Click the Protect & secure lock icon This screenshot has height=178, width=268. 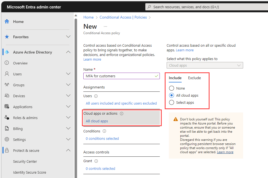click(x=7, y=150)
